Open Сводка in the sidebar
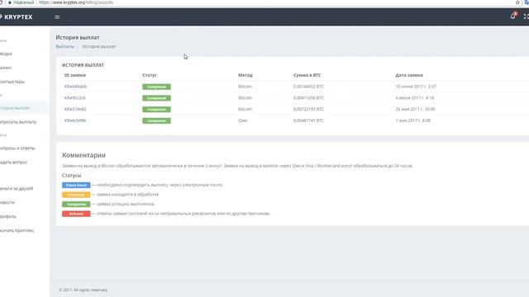This screenshot has height=297, width=529. [x=6, y=54]
